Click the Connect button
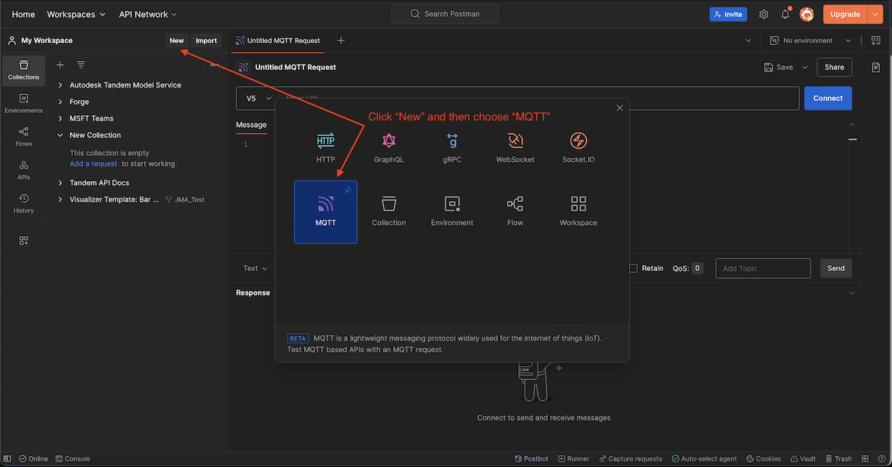The image size is (892, 467). (x=827, y=97)
